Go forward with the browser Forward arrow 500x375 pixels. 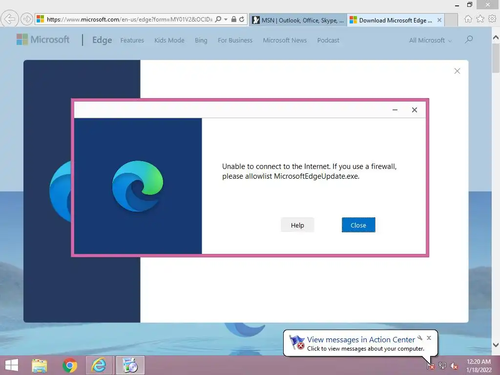[x=27, y=19]
